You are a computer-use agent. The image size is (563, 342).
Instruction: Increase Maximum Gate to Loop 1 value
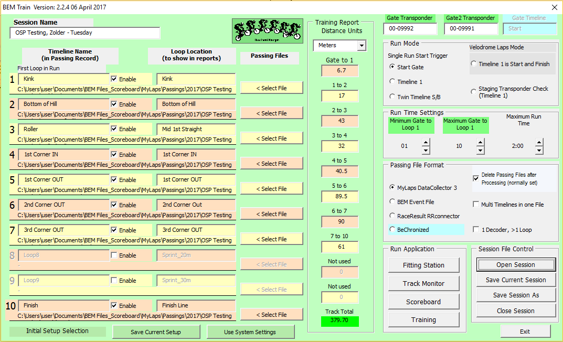(481, 142)
